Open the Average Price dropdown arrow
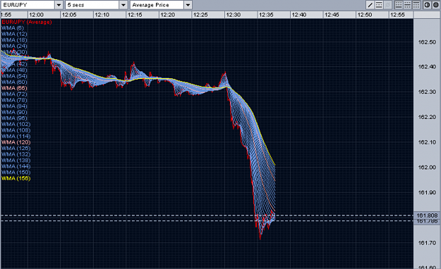 click(188, 5)
